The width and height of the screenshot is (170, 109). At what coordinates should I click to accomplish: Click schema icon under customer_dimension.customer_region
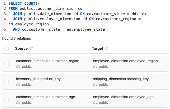coord(18,67)
